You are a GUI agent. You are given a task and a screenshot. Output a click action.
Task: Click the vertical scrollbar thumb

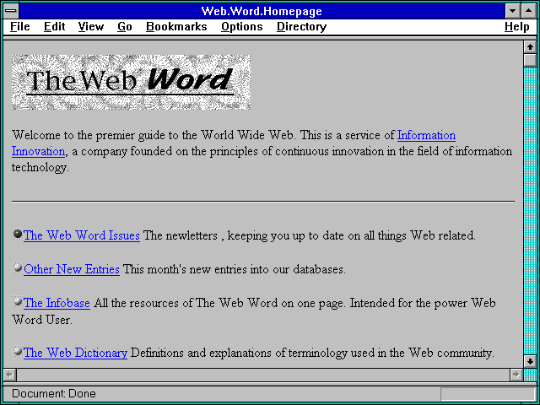pos(530,60)
